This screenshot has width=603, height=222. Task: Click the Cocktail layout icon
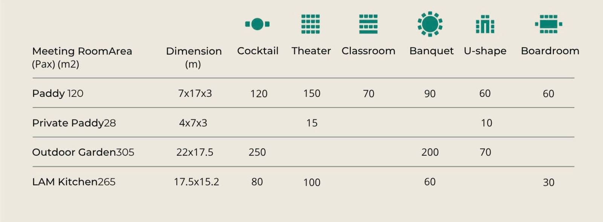click(x=257, y=24)
